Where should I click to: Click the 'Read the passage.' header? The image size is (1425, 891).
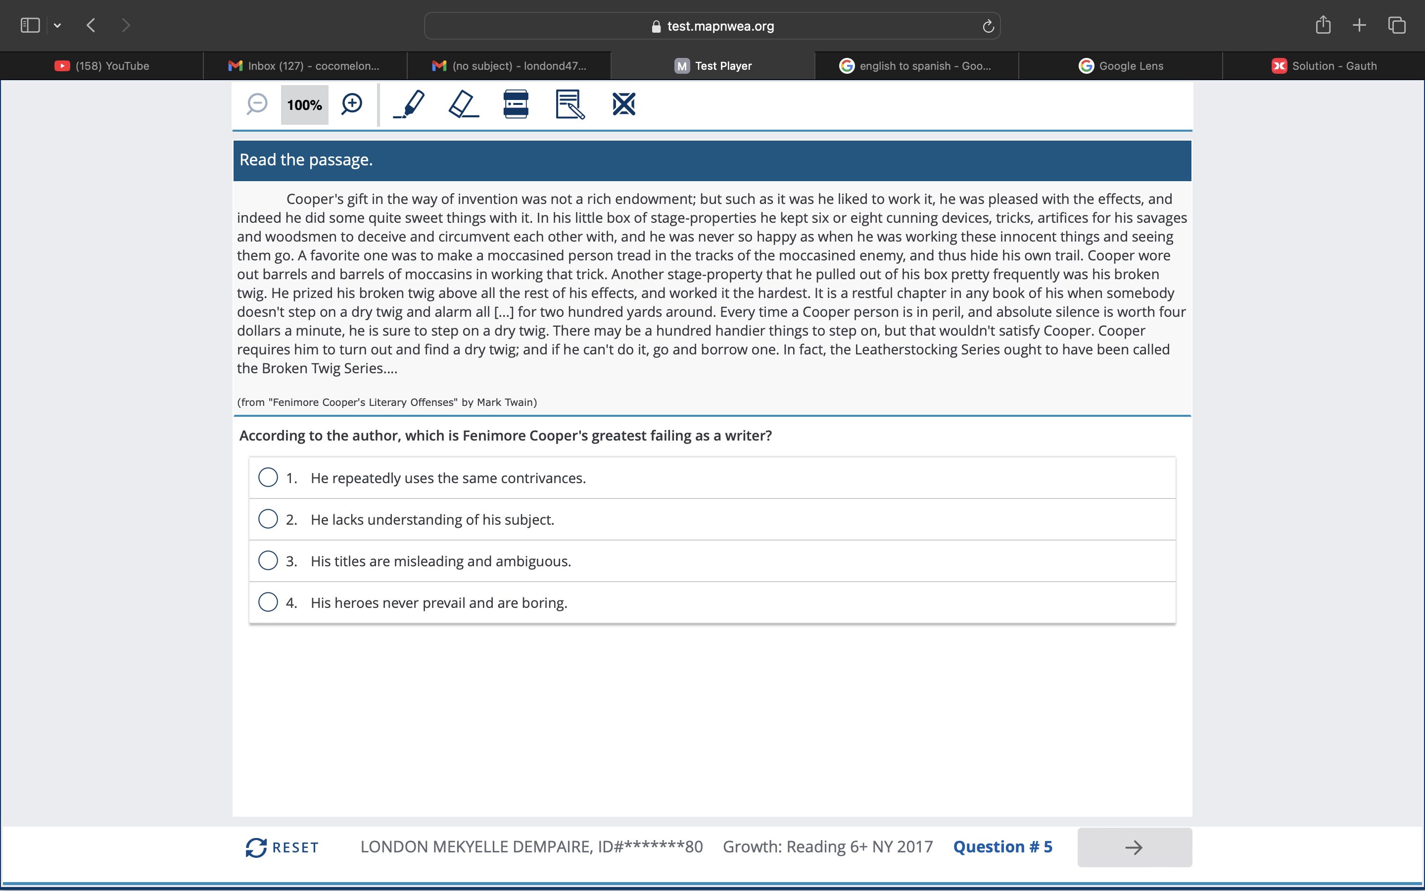(x=712, y=160)
